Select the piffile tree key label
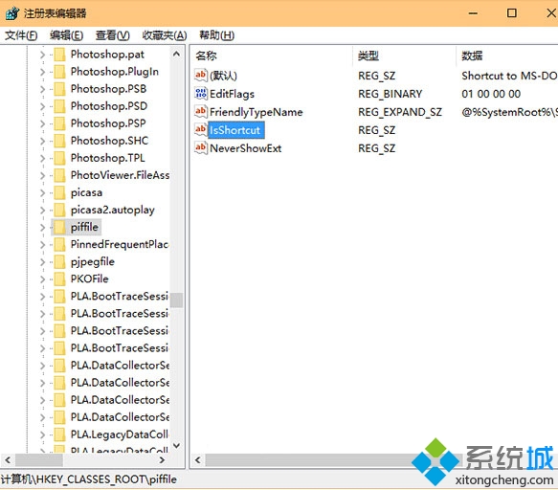This screenshot has width=558, height=490. tap(84, 227)
